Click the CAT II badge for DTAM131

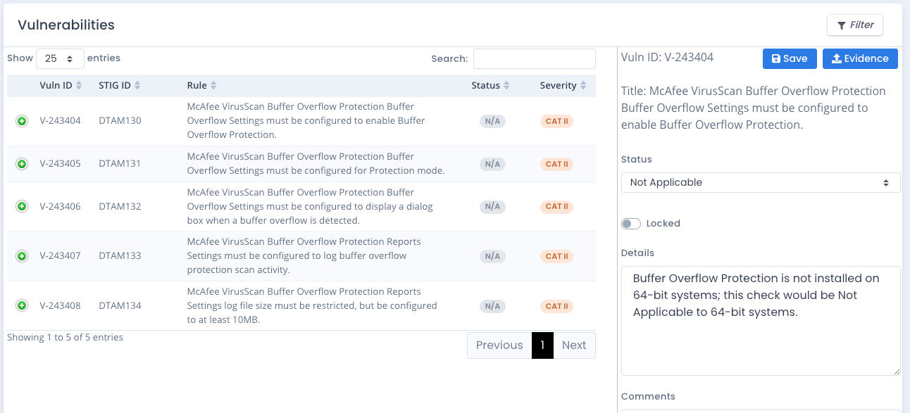tap(556, 164)
